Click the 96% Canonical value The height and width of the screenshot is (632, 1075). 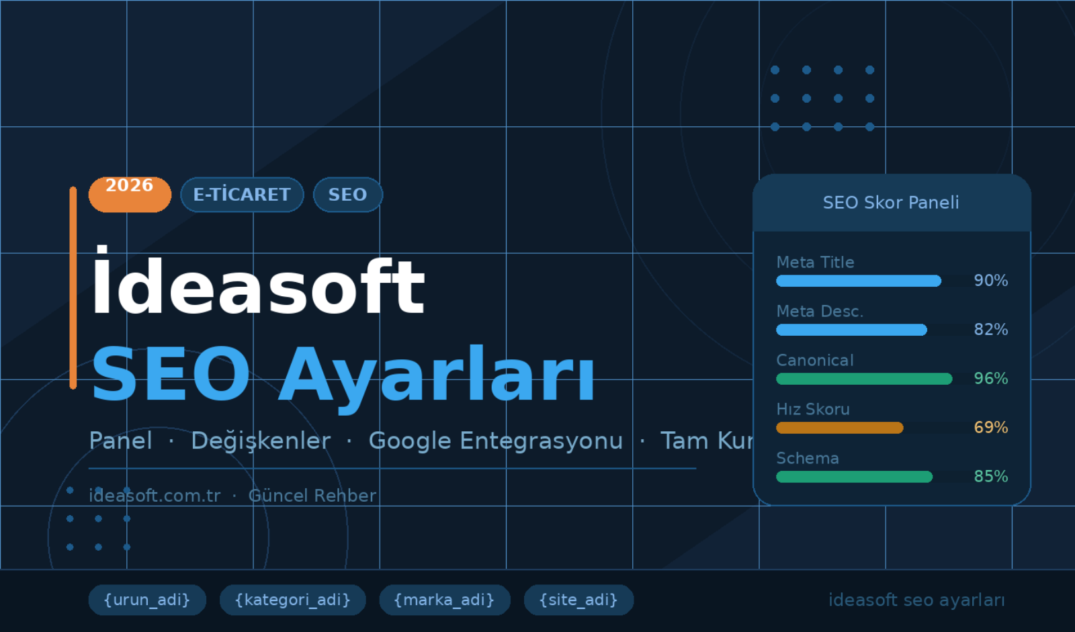991,379
